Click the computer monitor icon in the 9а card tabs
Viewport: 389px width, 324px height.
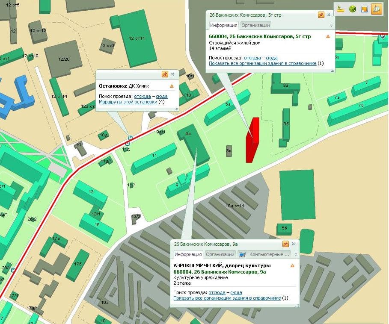tap(242, 254)
